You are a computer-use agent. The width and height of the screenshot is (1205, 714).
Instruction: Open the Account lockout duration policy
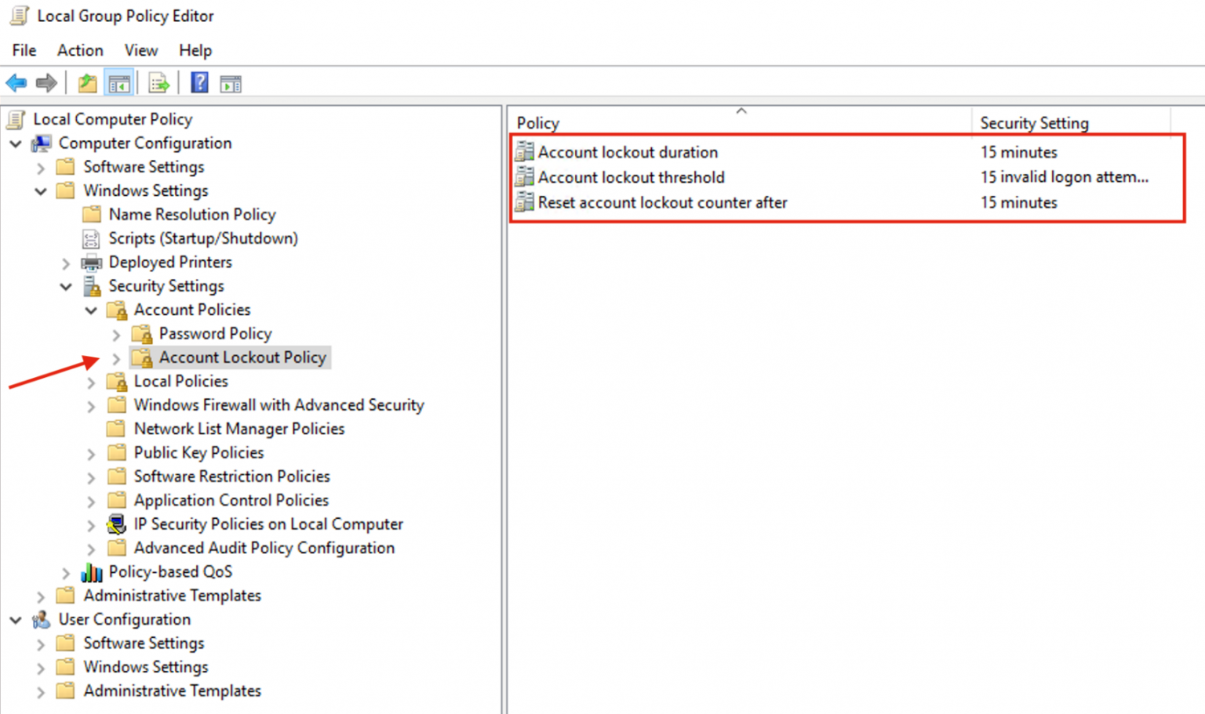click(x=628, y=152)
